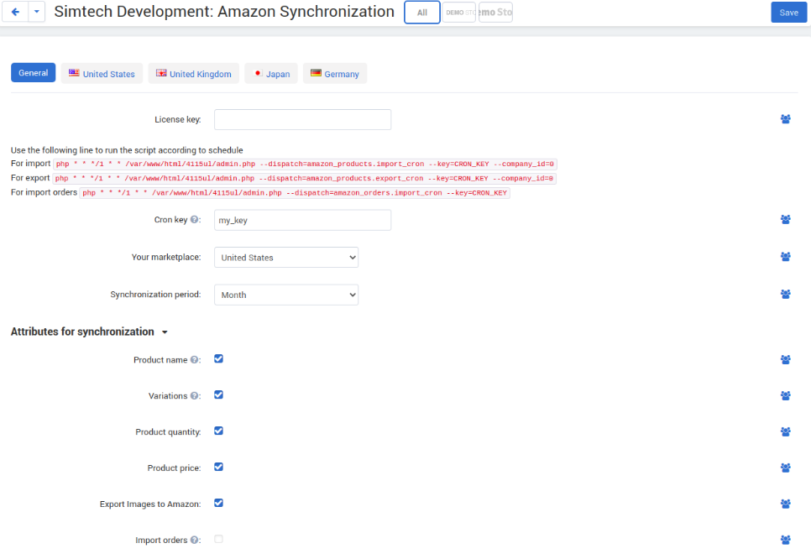The height and width of the screenshot is (559, 811).
Task: Click the For export cron command line
Action: click(304, 179)
